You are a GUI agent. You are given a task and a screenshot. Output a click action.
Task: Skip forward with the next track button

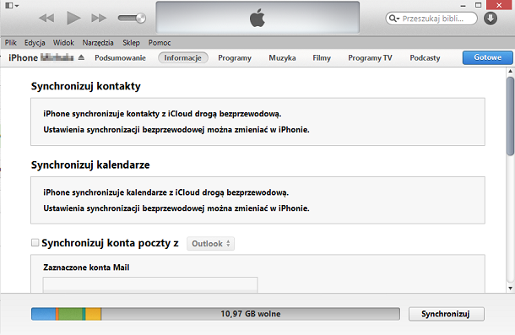pos(99,18)
